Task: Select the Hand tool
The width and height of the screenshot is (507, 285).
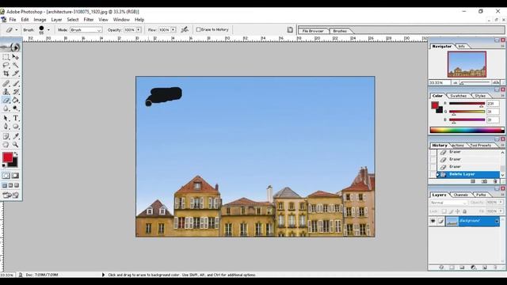Action: [x=6, y=145]
